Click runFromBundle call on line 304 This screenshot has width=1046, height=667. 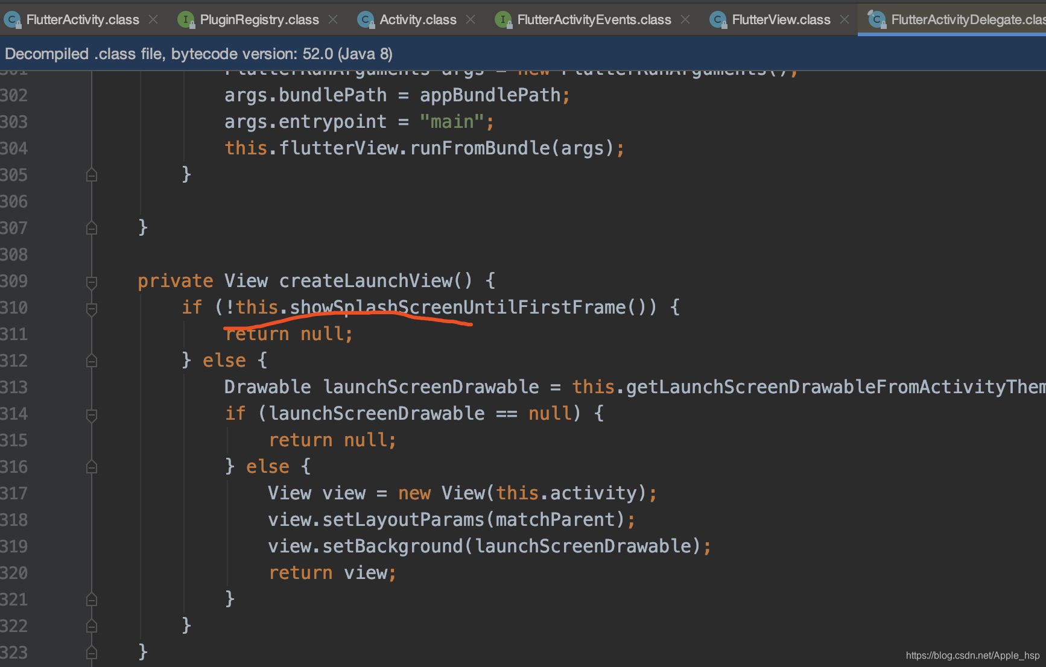[480, 148]
